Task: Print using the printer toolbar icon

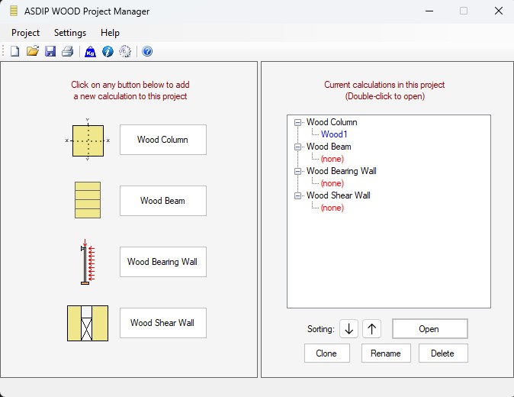Action: 68,51
